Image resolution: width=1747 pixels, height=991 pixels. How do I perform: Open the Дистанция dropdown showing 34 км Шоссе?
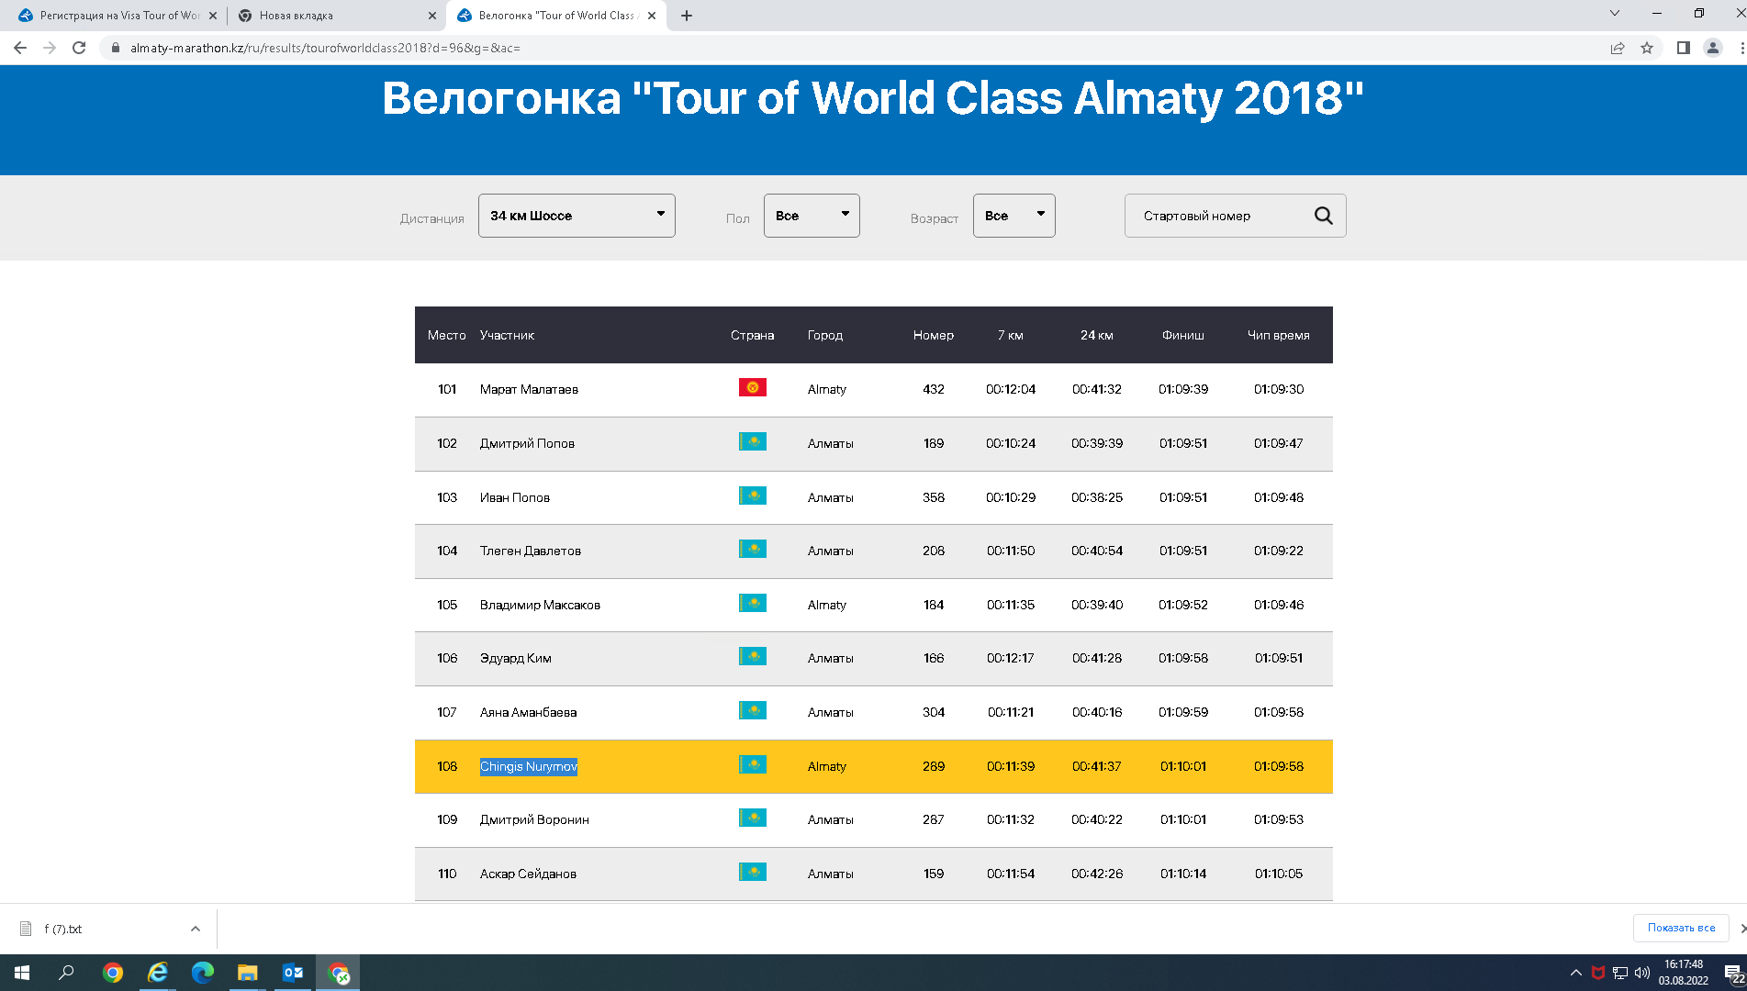(x=577, y=216)
